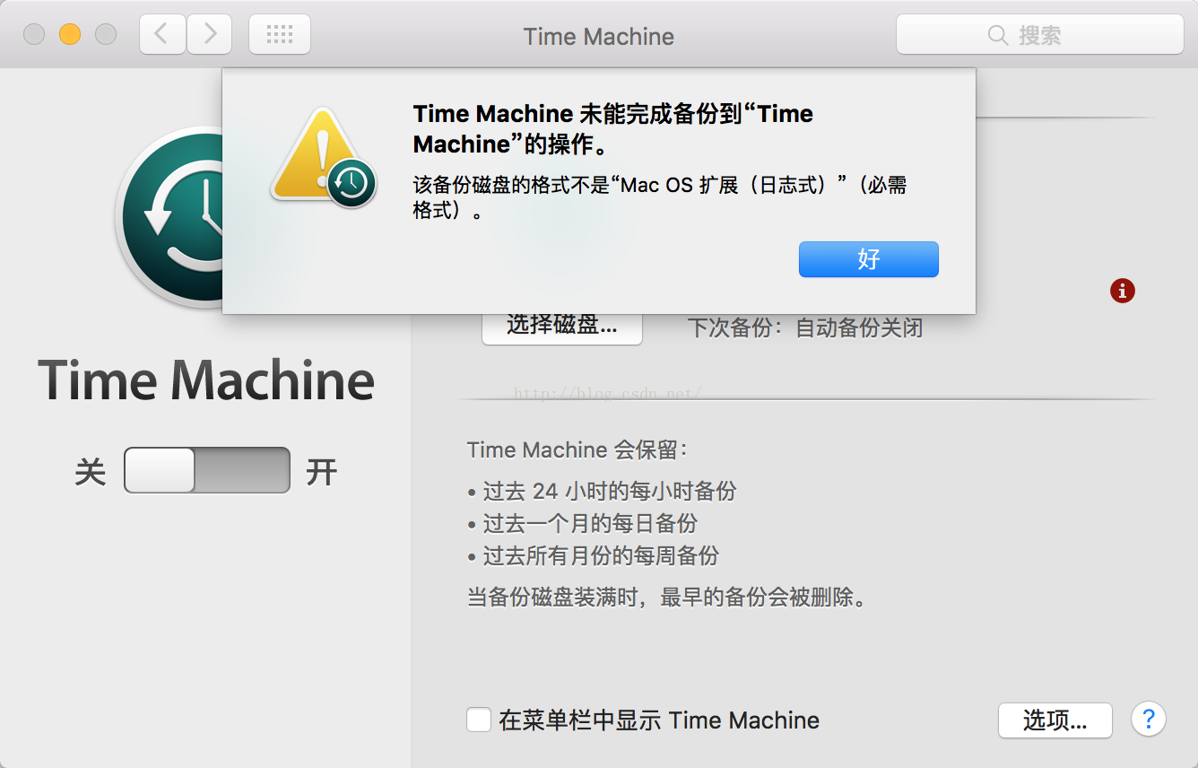Click the alert message about Mac OS 扩展 format
Viewport: 1198px width, 768px height.
coord(660,198)
